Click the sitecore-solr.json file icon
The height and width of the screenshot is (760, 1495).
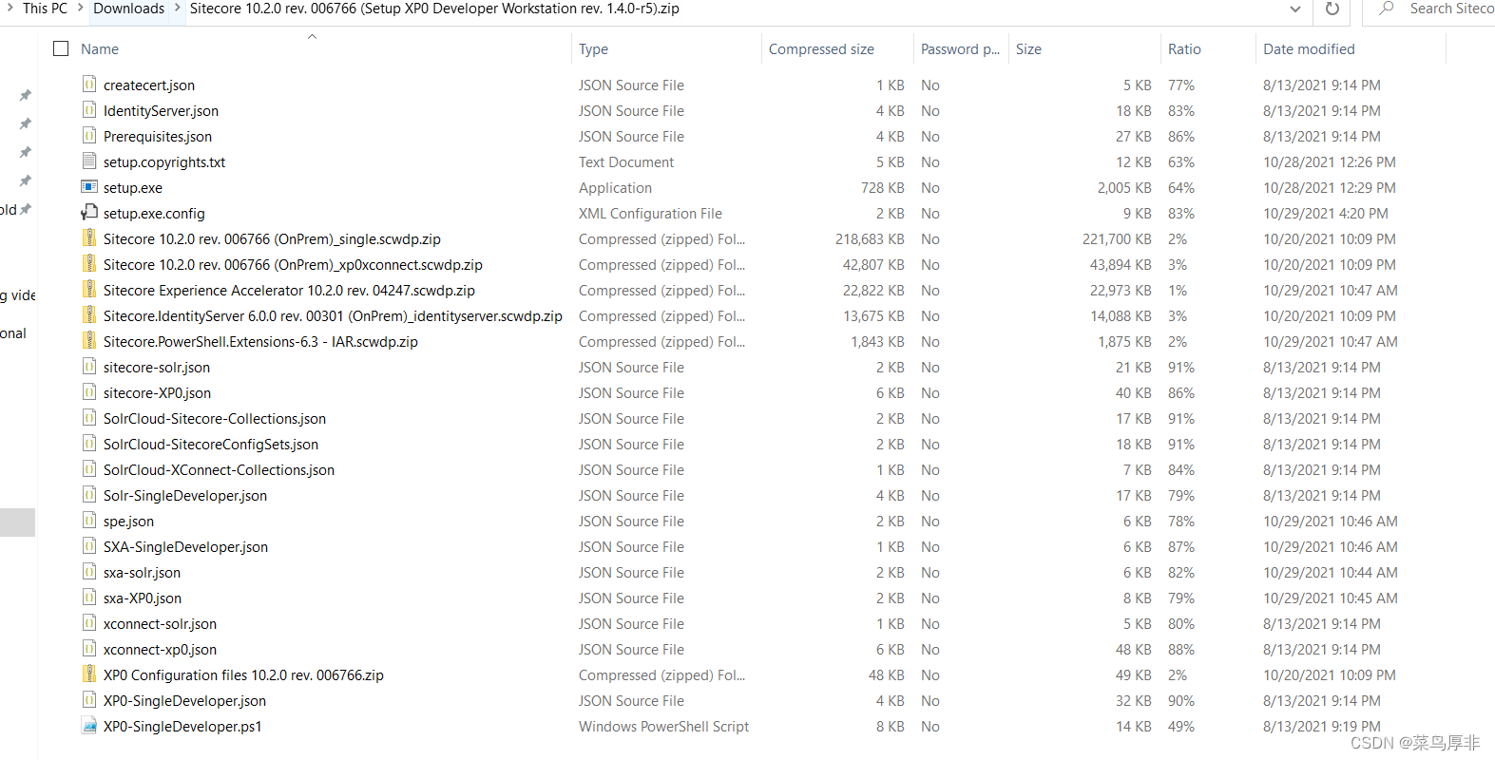[x=89, y=366]
